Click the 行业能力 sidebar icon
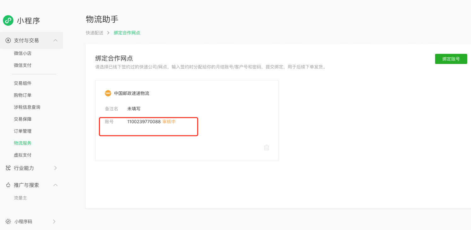Viewport: 471px width, 230px height. (8, 168)
